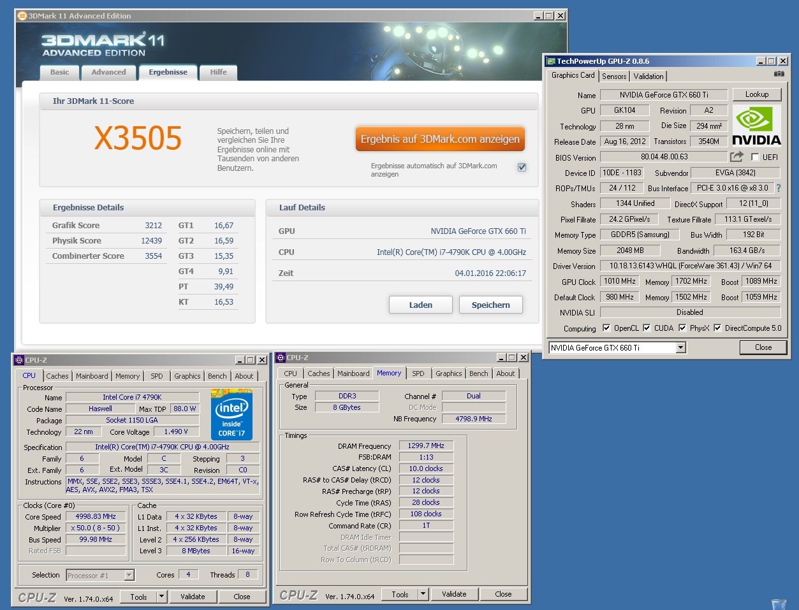Viewport: 799px width, 610px height.
Task: Open the Hilfe tab in 3DMark
Action: 218,72
